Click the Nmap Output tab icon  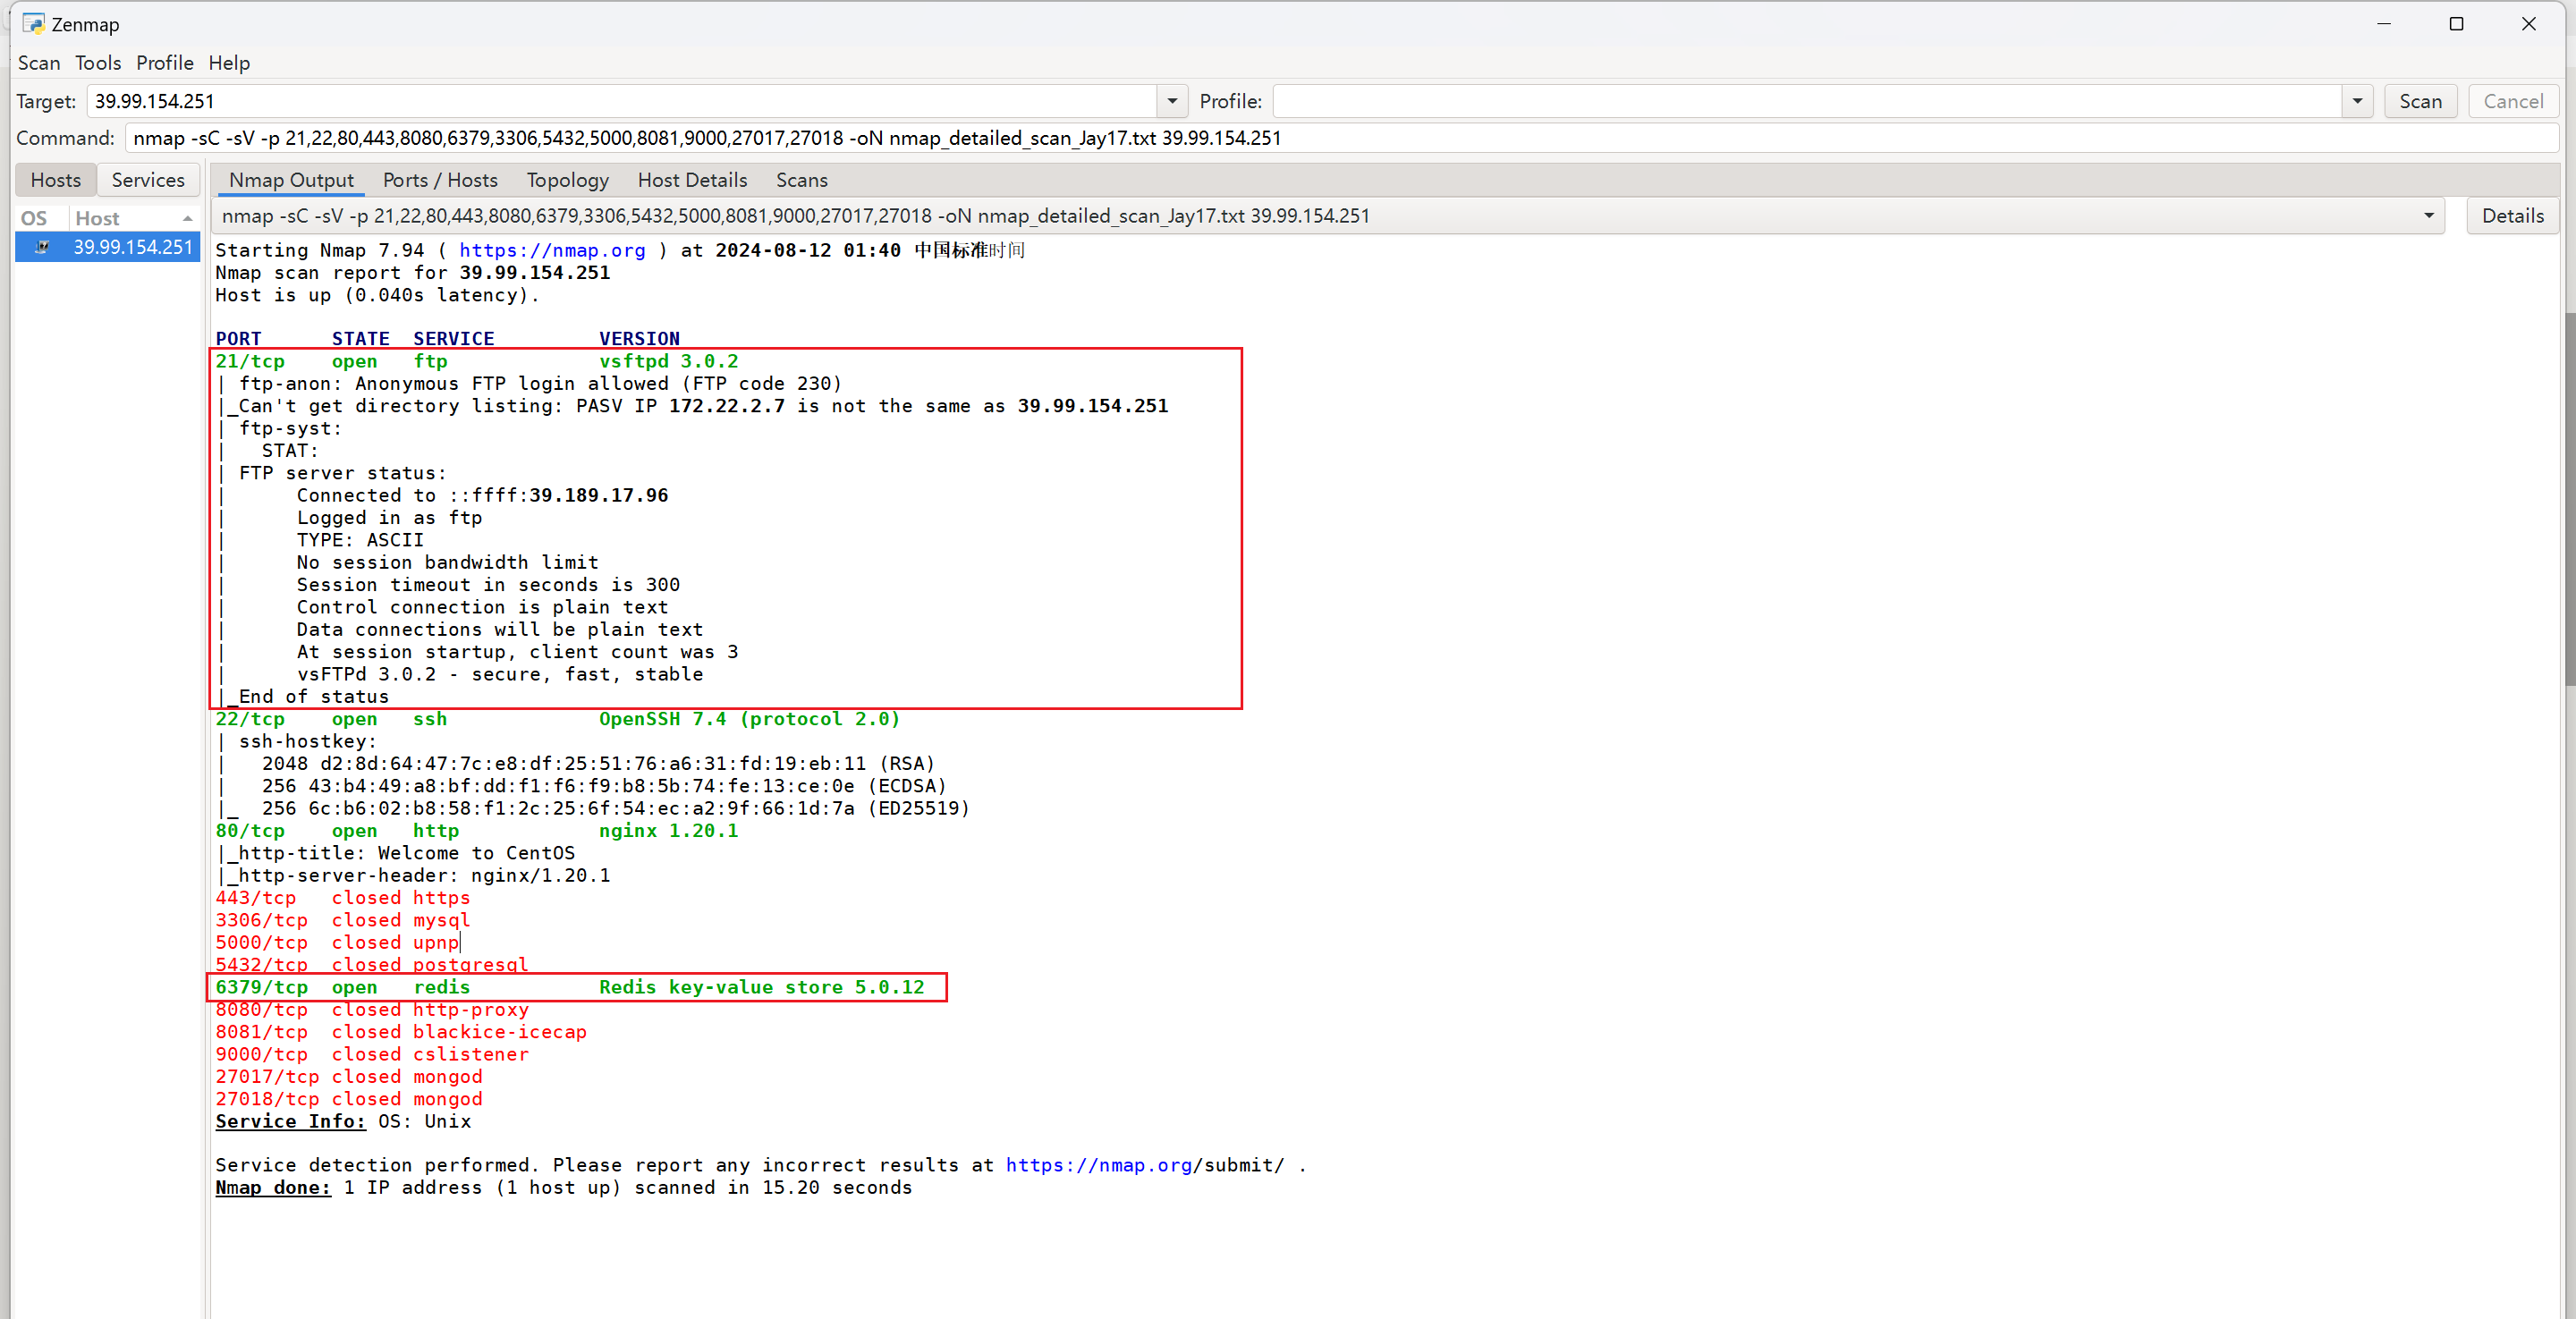click(291, 180)
